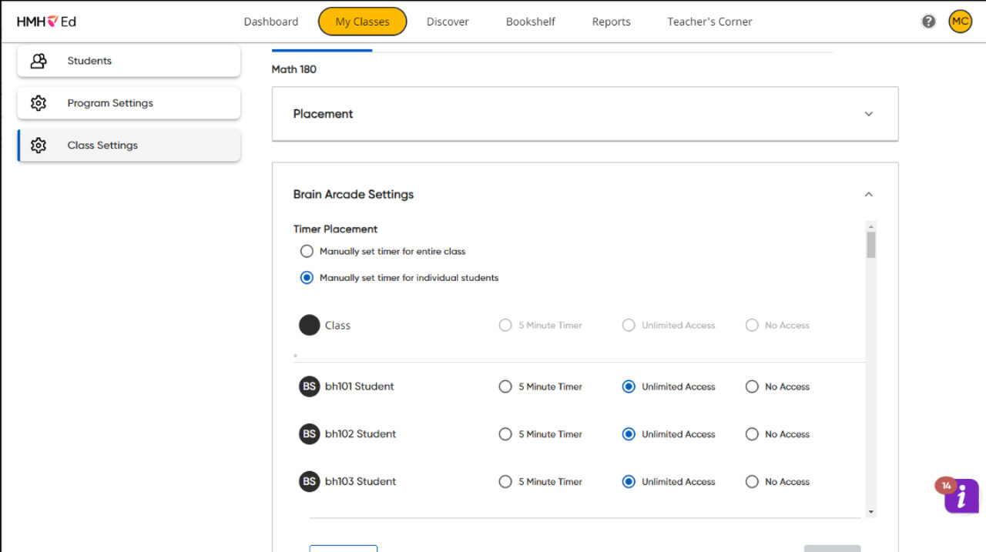Click the Placement heading

(x=323, y=114)
